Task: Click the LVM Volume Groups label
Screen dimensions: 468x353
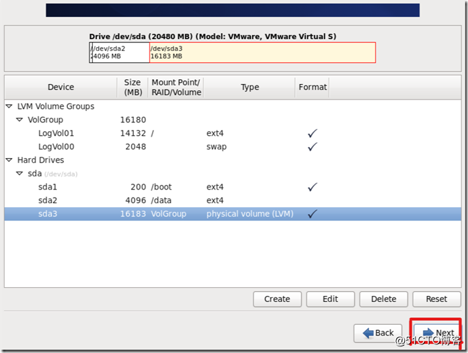Action: point(56,106)
